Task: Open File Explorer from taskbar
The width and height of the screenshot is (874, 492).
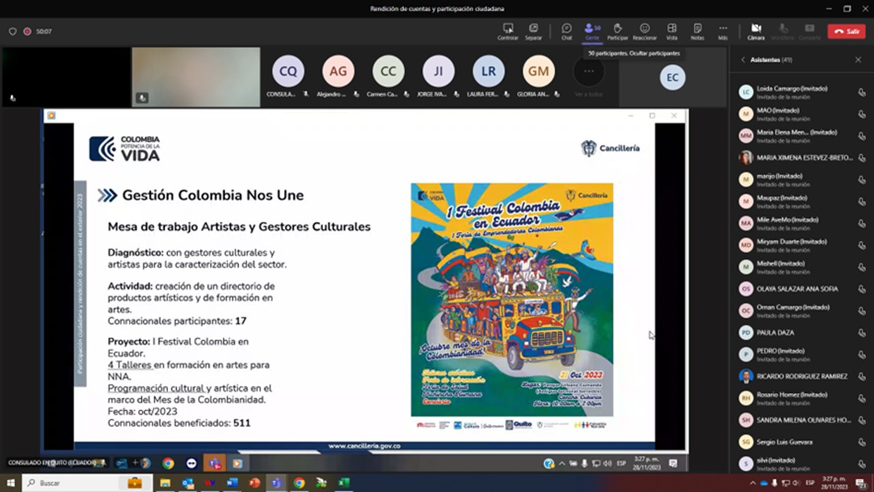Action: [x=165, y=482]
